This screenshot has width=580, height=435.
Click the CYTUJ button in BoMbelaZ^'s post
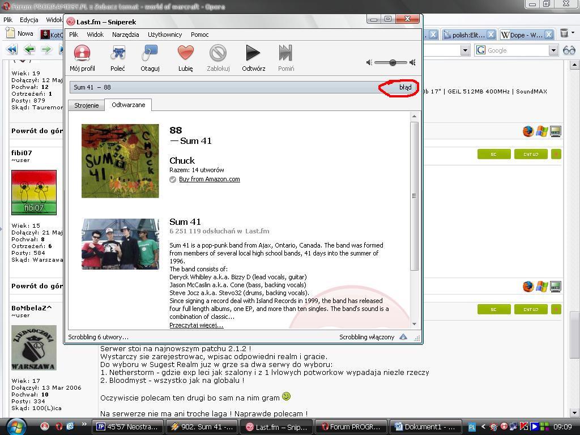pos(530,309)
